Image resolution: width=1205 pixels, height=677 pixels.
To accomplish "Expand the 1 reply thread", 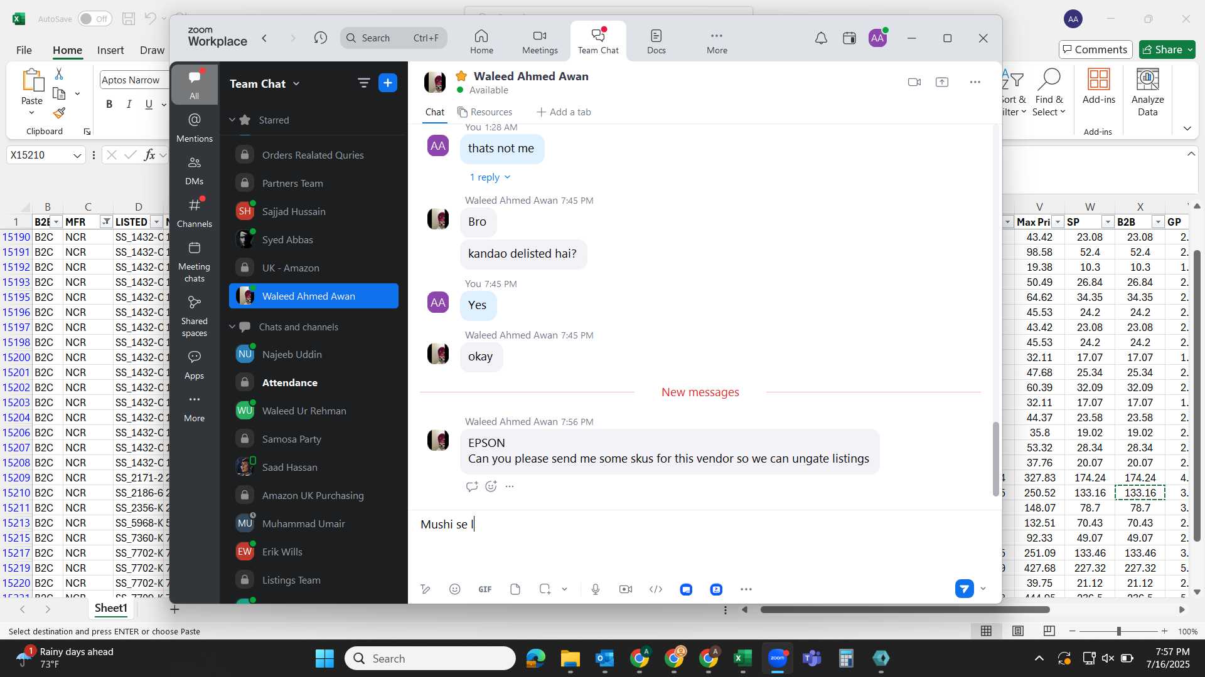I will [490, 177].
